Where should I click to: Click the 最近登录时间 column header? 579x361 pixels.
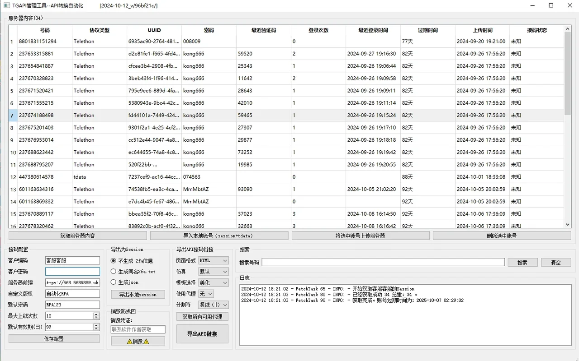coord(373,30)
